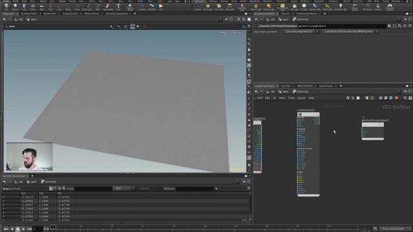This screenshot has width=413, height=232.
Task: Add an Area Light from shelf
Action: pos(230,6)
